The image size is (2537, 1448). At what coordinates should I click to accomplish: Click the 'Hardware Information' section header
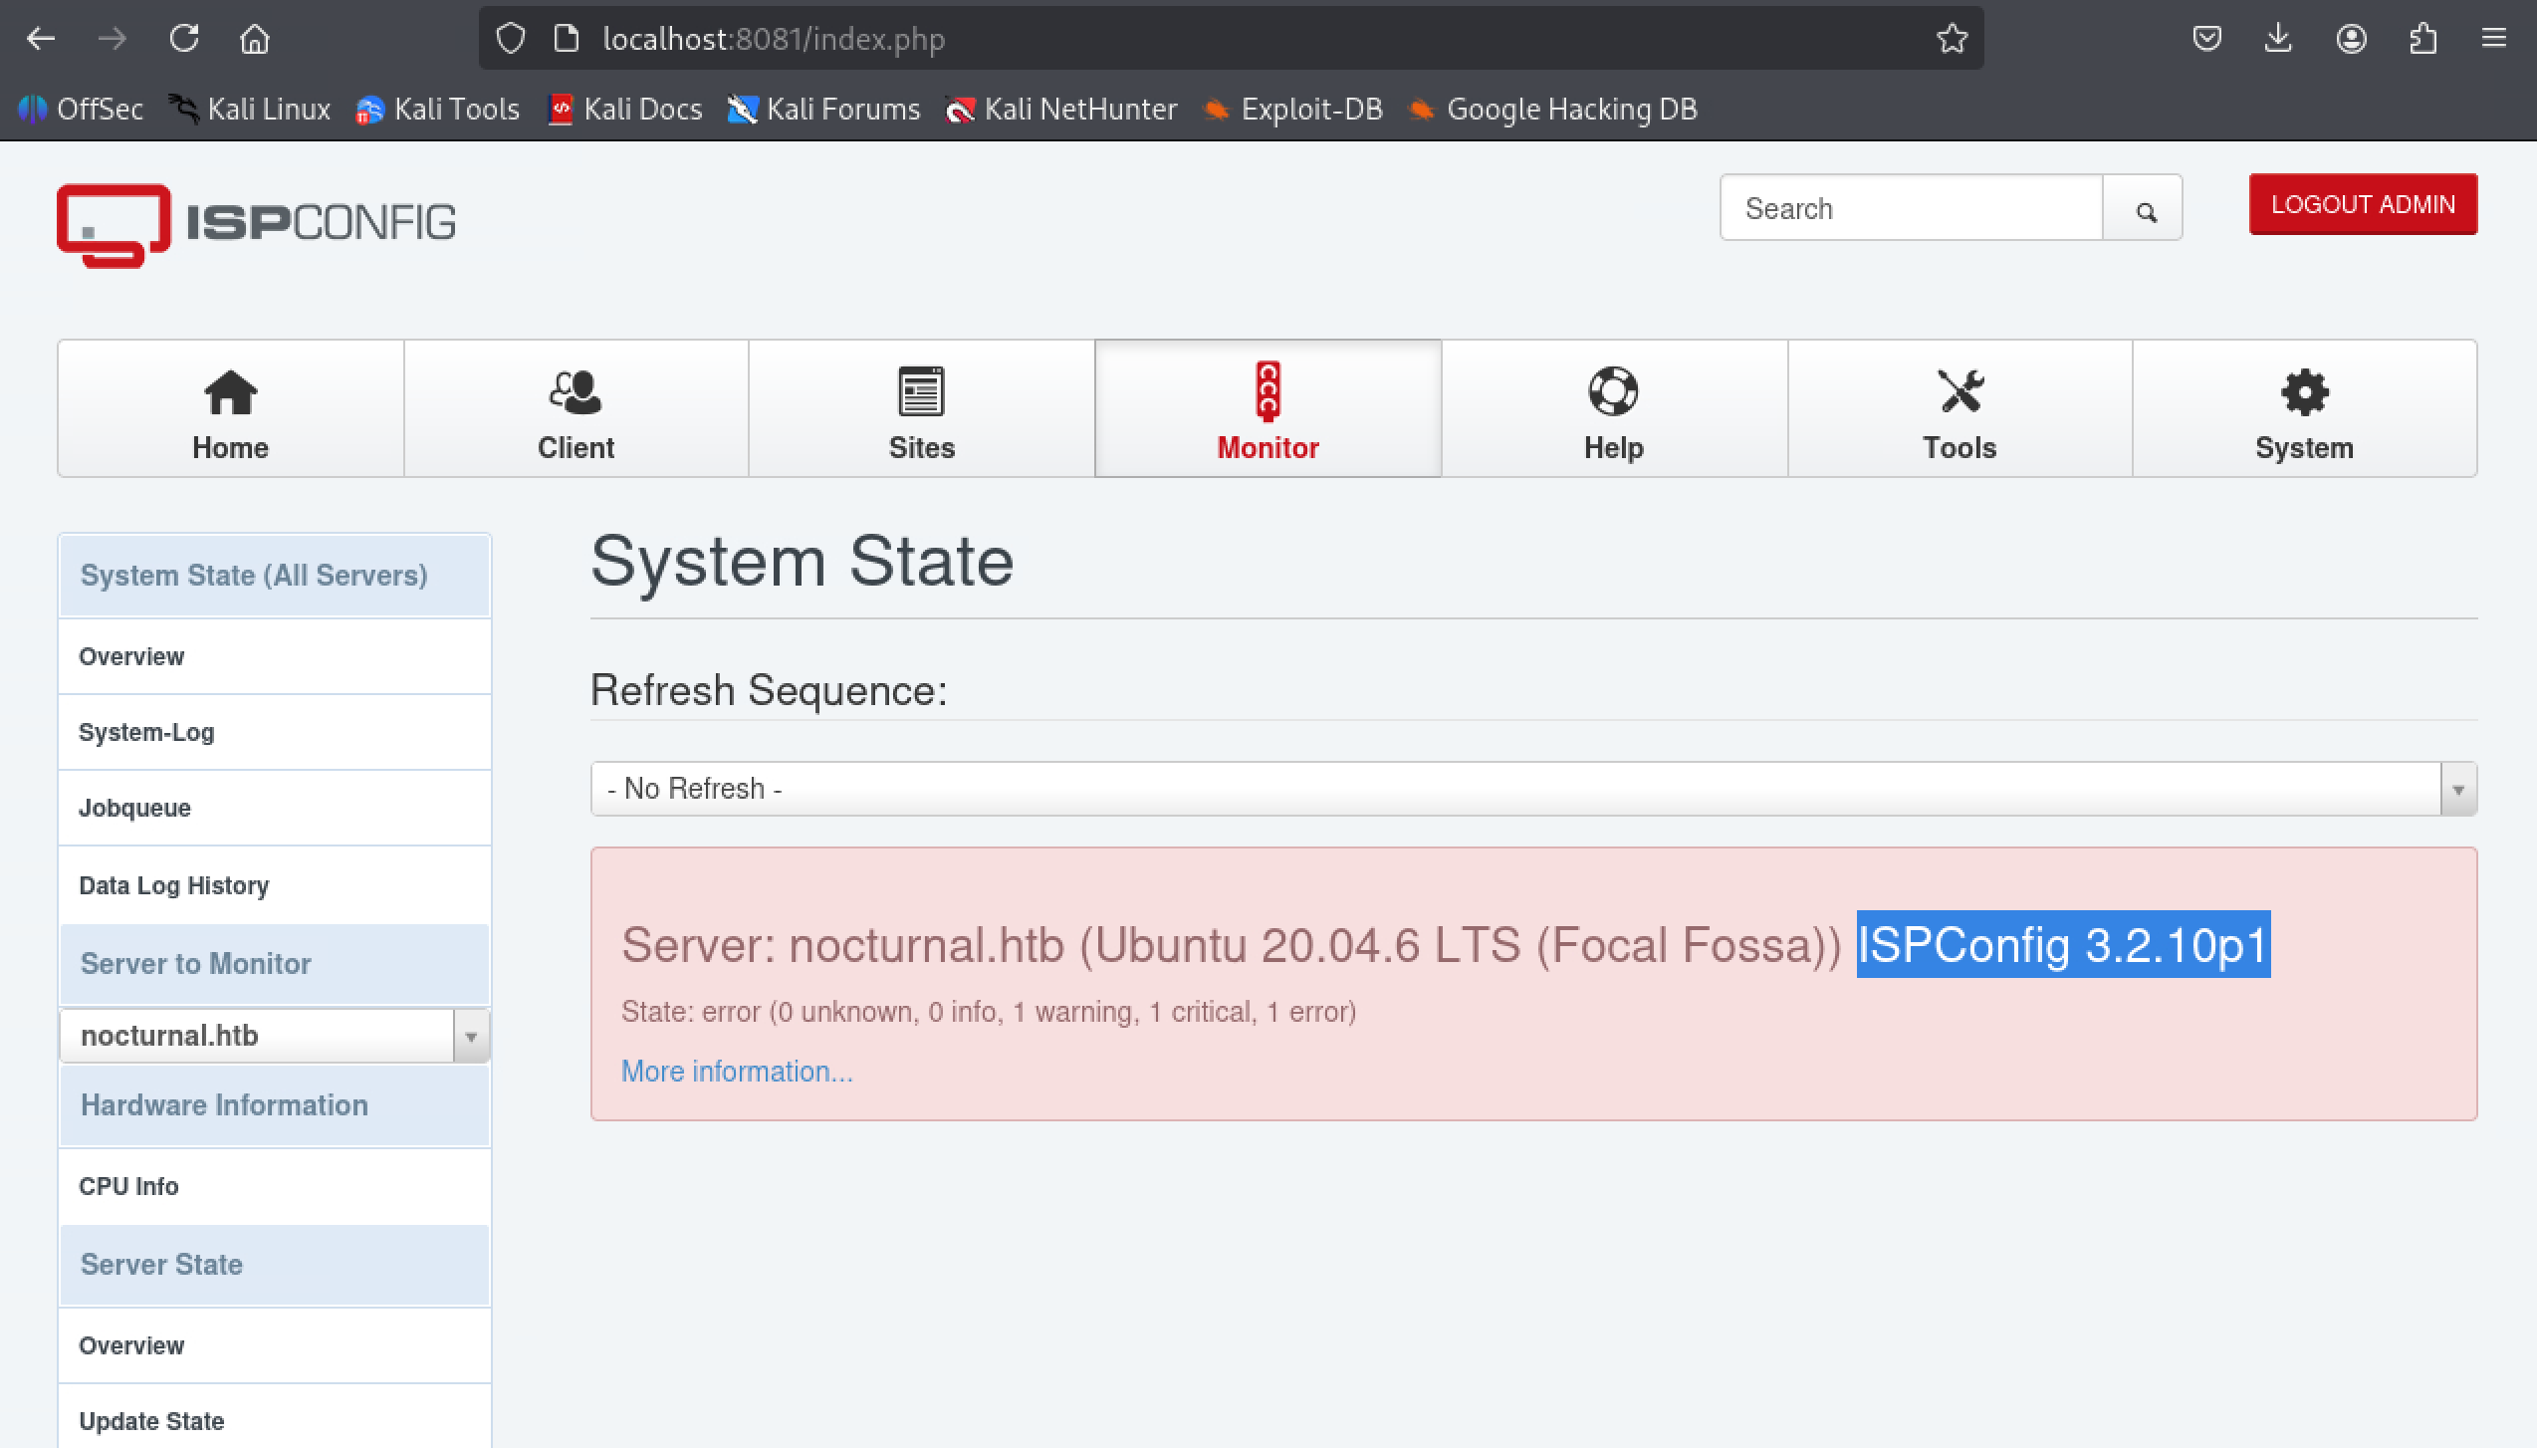[x=275, y=1105]
